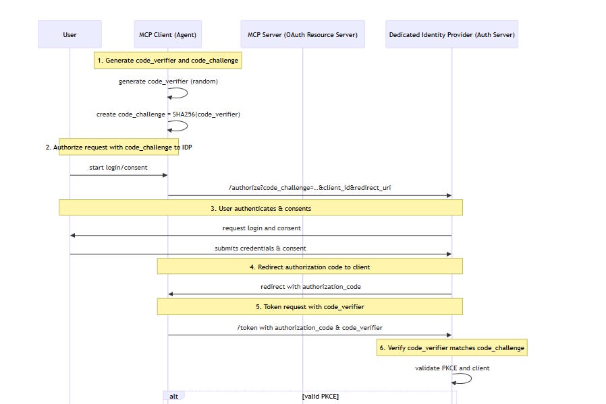Expand the "alt" fragment label
The height and width of the screenshot is (404, 606).
tap(173, 396)
